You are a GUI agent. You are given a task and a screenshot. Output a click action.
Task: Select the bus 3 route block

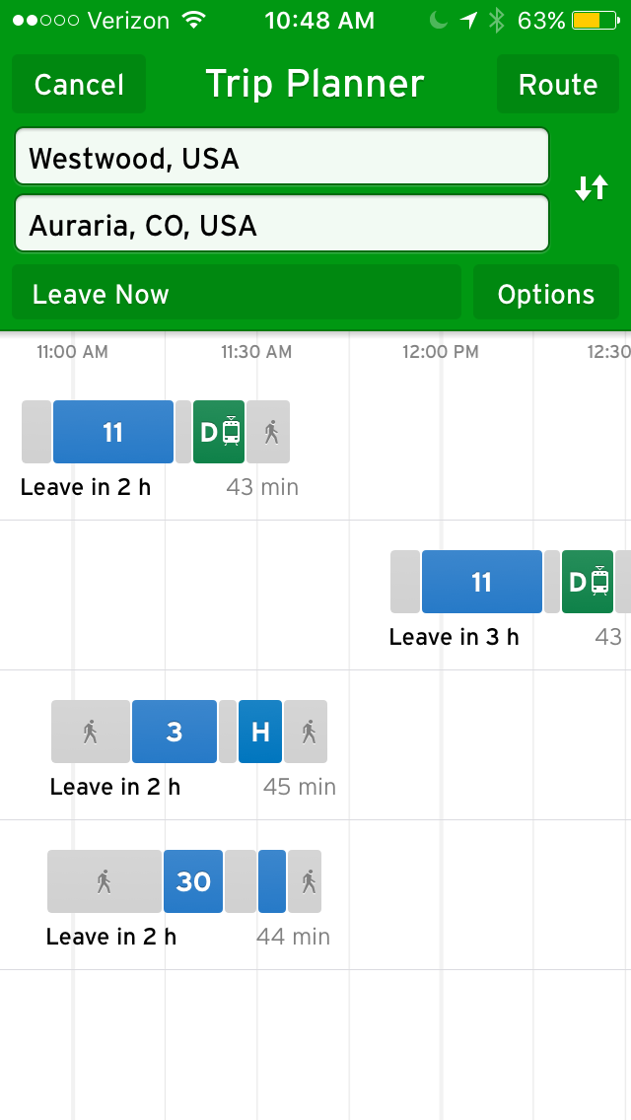[175, 732]
